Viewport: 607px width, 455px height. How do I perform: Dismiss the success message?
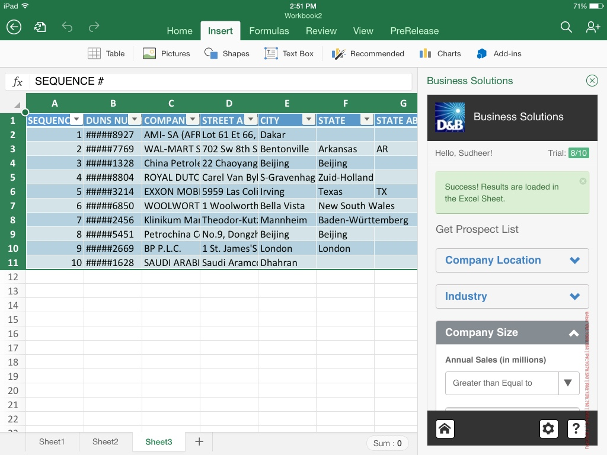[x=583, y=181]
